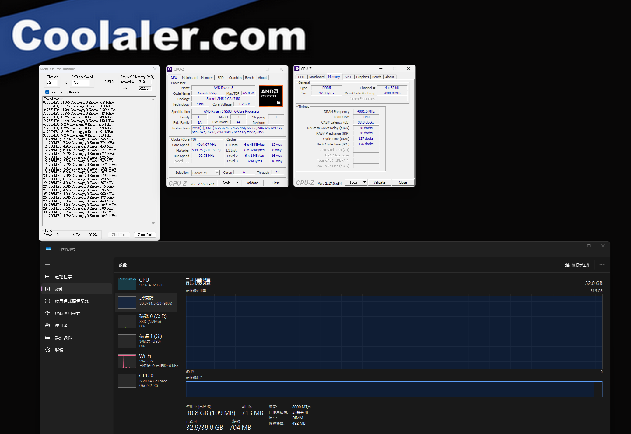631x434 pixels.
Task: Open the Services sidebar icon
Action: click(x=47, y=350)
